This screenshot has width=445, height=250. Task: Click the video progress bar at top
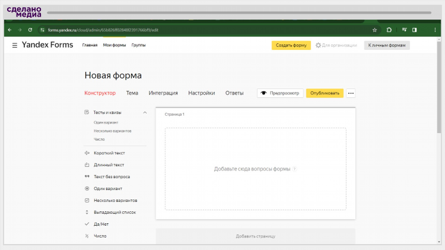[x=239, y=12]
